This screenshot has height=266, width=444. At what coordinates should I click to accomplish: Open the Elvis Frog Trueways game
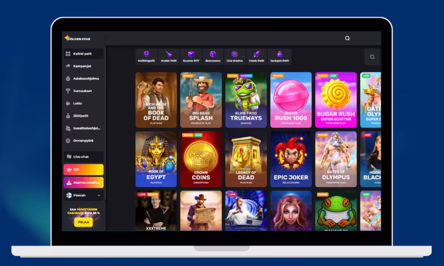pos(246,100)
